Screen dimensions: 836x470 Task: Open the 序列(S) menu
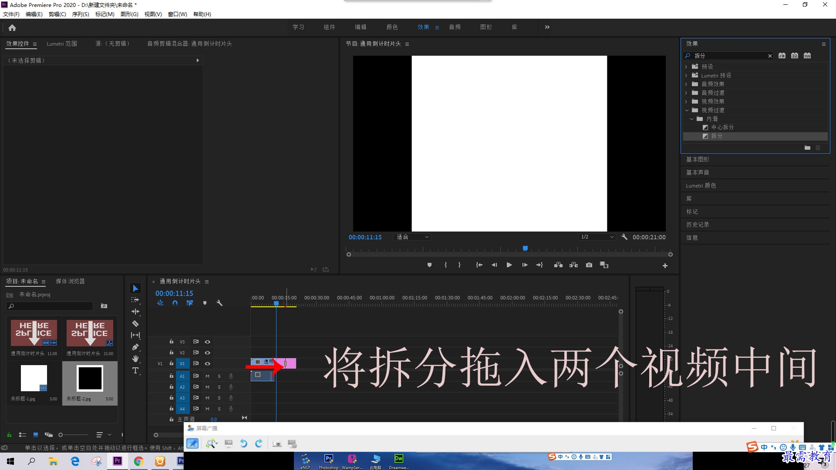81,14
